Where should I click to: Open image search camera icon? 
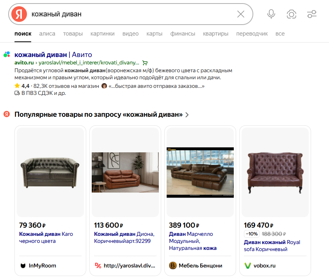click(292, 14)
